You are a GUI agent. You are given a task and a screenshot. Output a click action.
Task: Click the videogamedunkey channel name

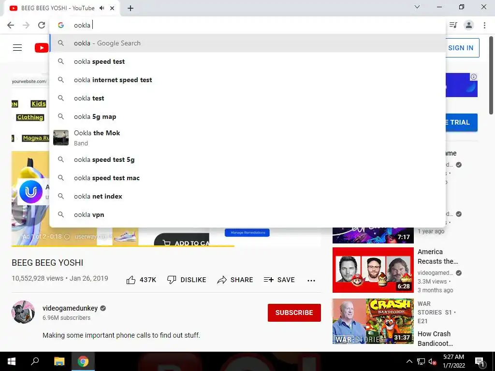click(x=70, y=308)
